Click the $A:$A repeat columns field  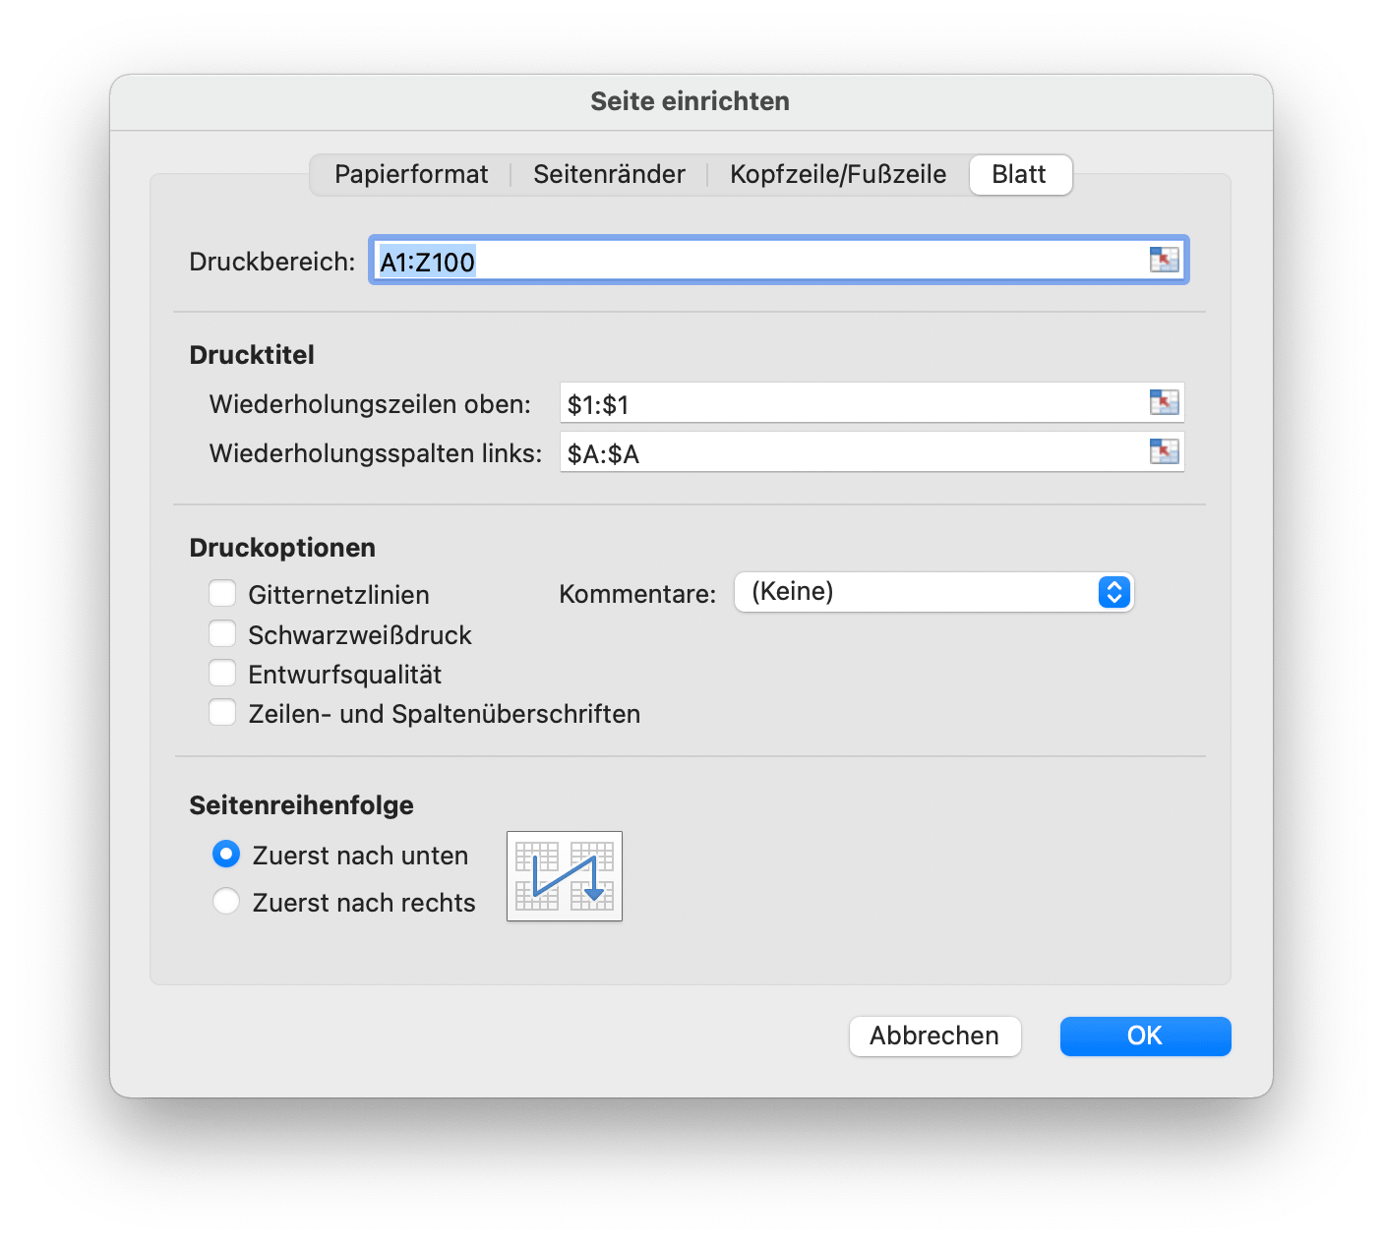coord(836,452)
